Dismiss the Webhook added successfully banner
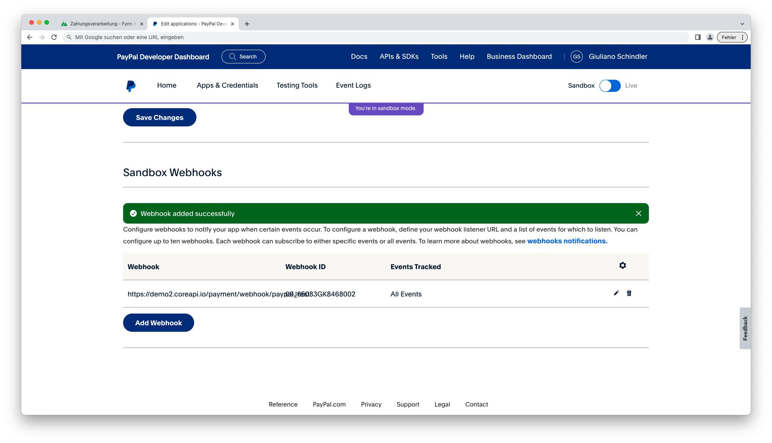Image resolution: width=772 pixels, height=443 pixels. (639, 213)
